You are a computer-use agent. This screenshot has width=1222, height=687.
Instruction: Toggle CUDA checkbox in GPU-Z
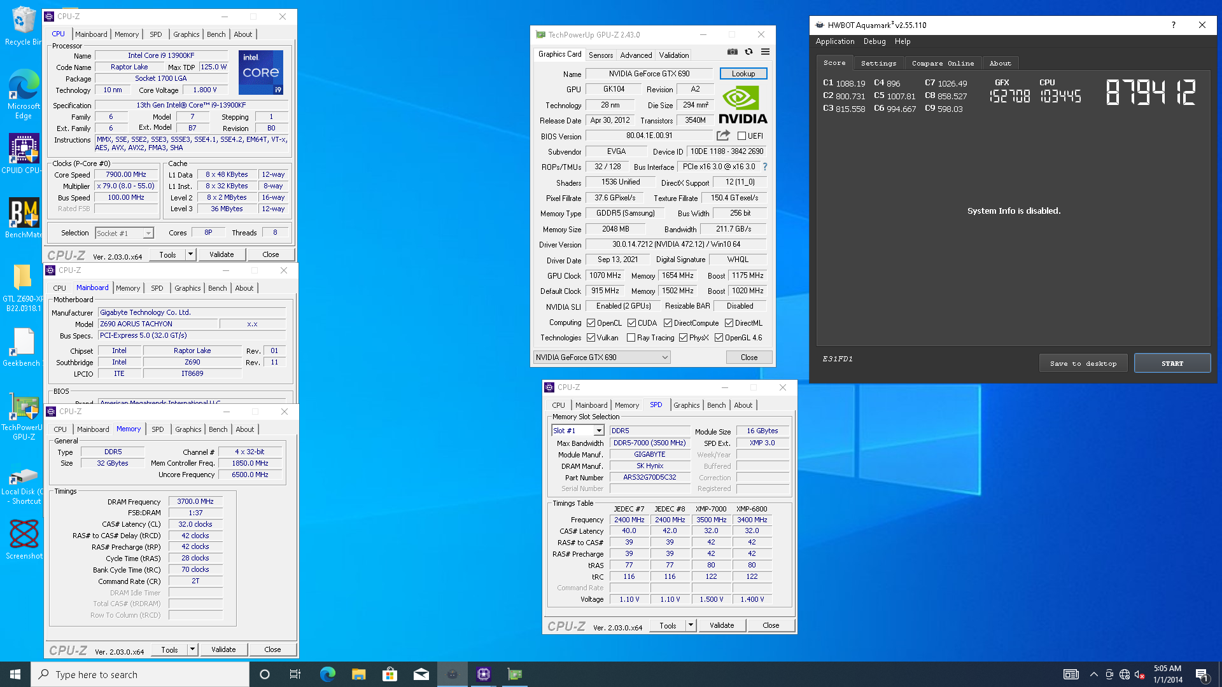pos(631,323)
